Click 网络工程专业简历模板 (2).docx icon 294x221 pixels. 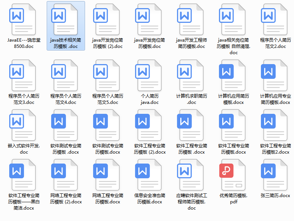[64, 175]
